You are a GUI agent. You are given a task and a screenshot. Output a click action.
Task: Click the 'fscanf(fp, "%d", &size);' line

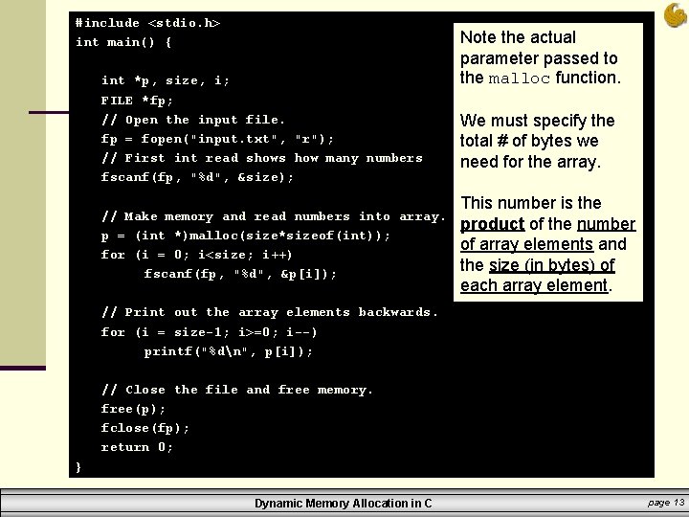coord(197,177)
